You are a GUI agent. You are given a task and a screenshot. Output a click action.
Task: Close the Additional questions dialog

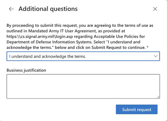point(155,9)
